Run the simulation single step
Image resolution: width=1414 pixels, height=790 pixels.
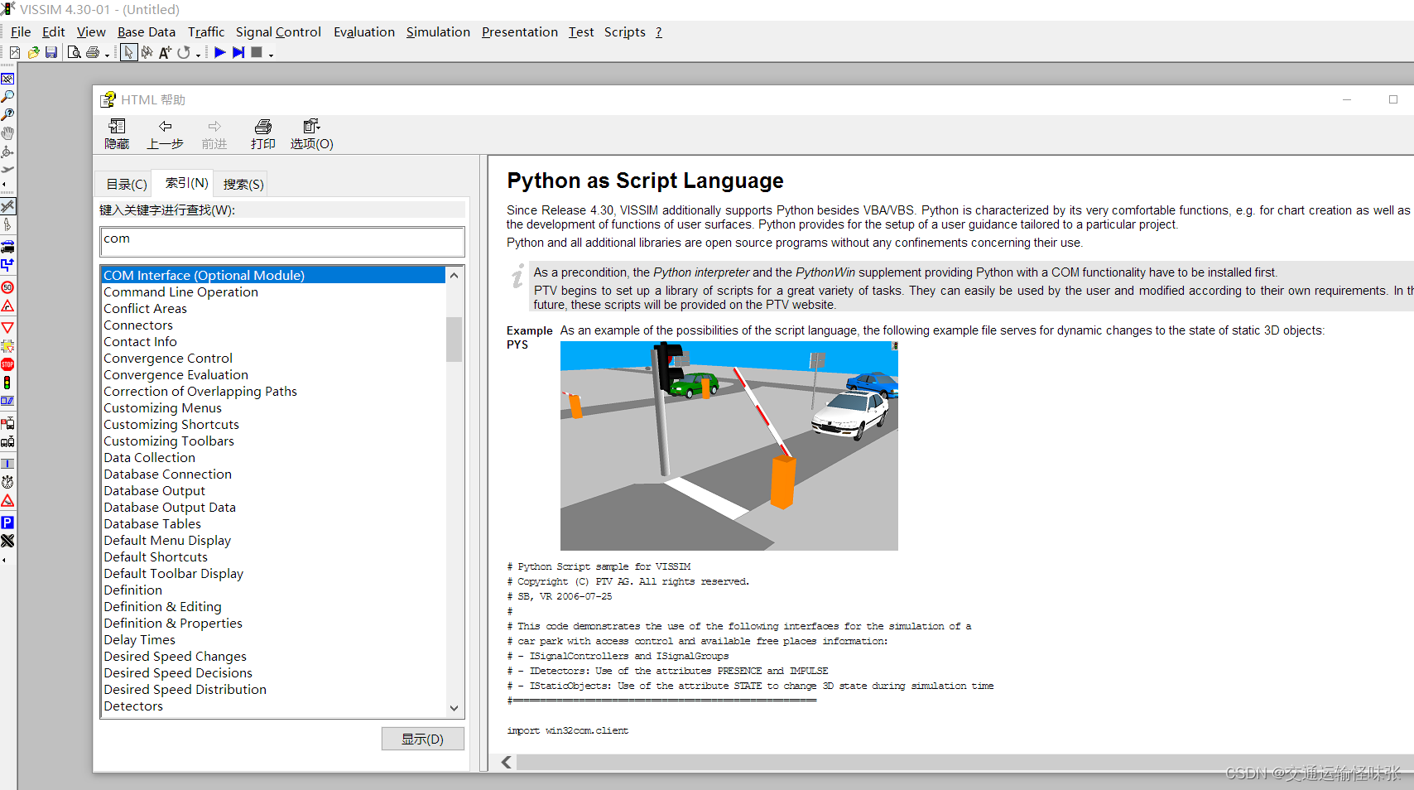tap(238, 52)
